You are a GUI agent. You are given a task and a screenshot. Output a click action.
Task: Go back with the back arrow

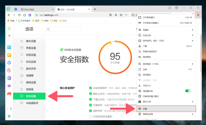9,15
